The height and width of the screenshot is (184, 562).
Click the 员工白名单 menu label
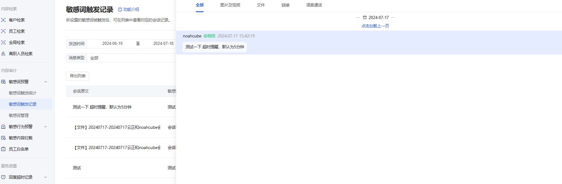[19, 149]
